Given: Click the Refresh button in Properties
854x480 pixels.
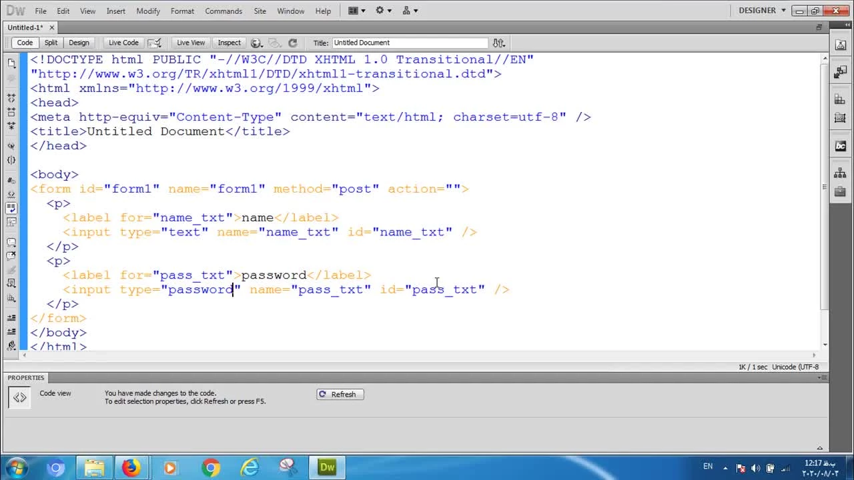Looking at the screenshot, I should pos(340,394).
